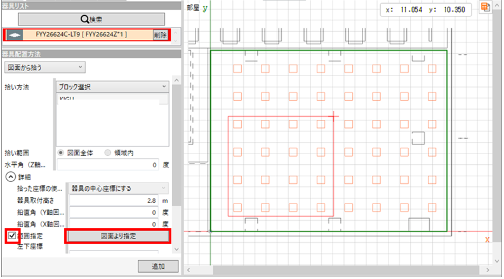Open the 図面から拾う placement method dropdown
Image resolution: width=504 pixels, height=279 pixels.
coord(44,67)
